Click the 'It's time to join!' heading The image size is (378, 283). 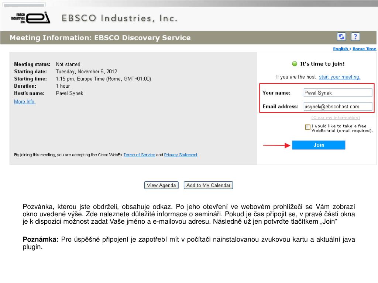point(322,64)
